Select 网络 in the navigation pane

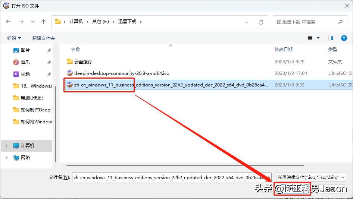tap(25, 157)
